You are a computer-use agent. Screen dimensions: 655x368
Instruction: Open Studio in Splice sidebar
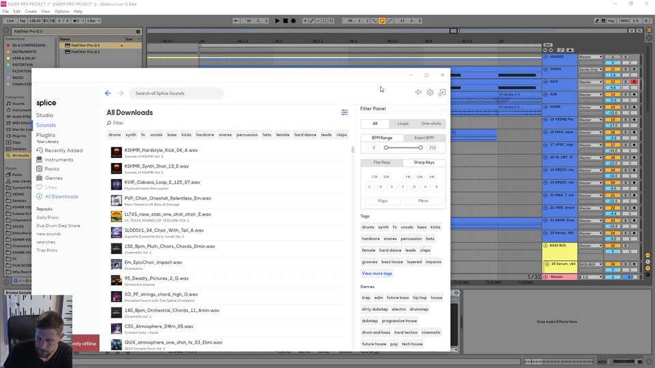(x=45, y=115)
